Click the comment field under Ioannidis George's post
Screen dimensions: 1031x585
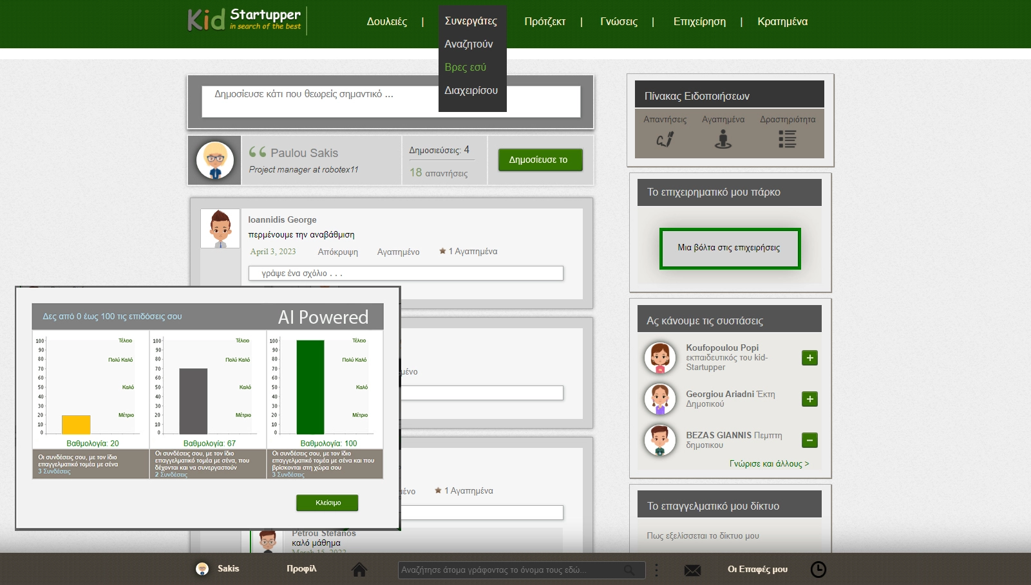pos(406,274)
